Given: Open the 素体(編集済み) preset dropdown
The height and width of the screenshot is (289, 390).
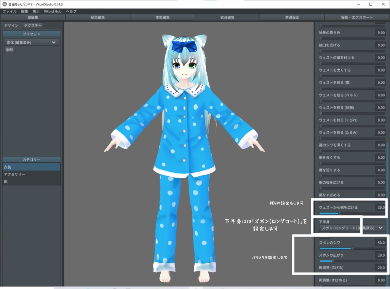Looking at the screenshot, I should pyautogui.click(x=30, y=42).
